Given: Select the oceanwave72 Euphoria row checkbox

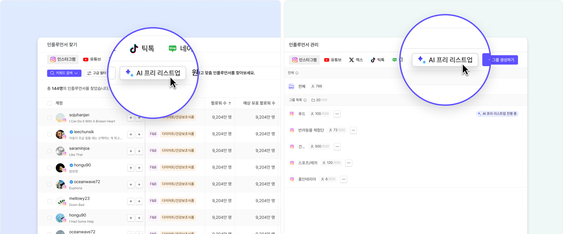Looking at the screenshot, I should point(49,184).
